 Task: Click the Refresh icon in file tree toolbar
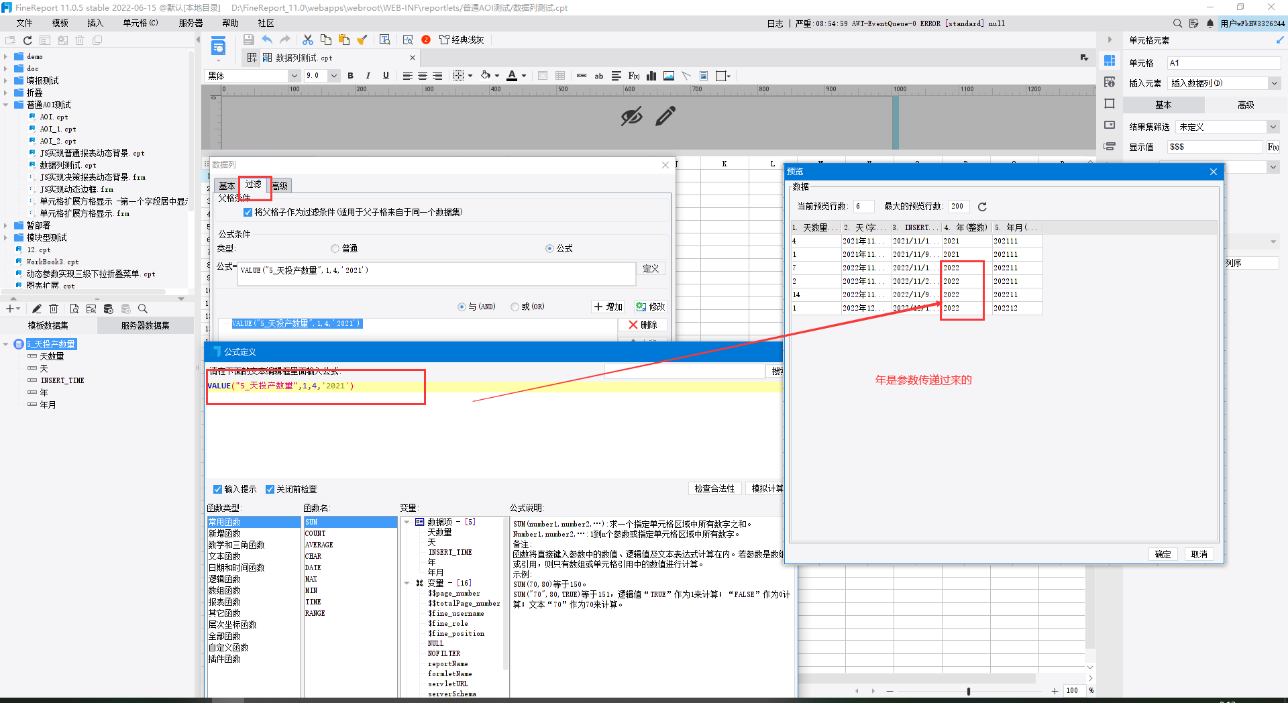tap(28, 40)
